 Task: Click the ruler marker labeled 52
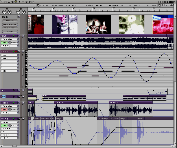94,8
